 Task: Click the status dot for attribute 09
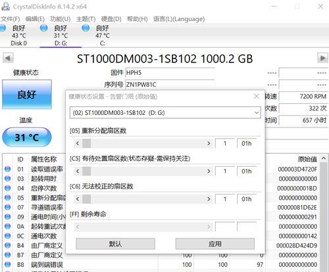click(x=7, y=217)
